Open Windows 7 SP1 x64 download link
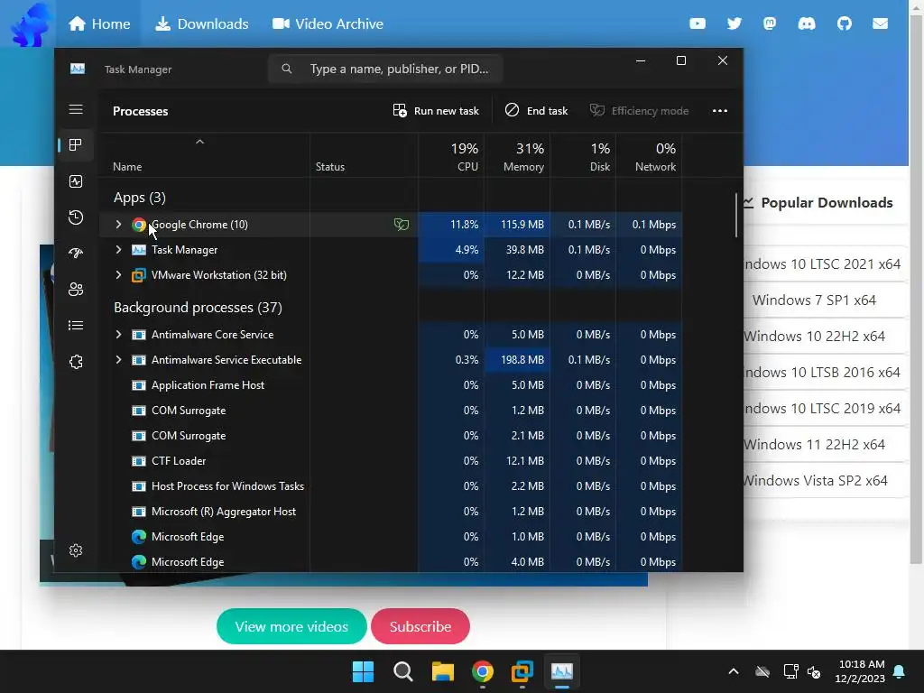The height and width of the screenshot is (693, 924). coord(814,300)
